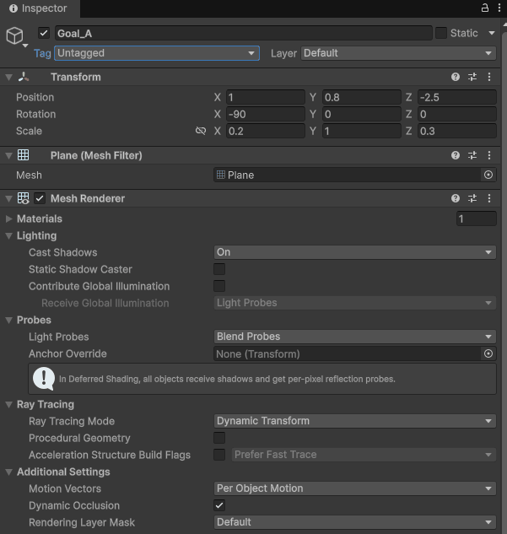Collapse the Ray Tracing section

click(9, 404)
